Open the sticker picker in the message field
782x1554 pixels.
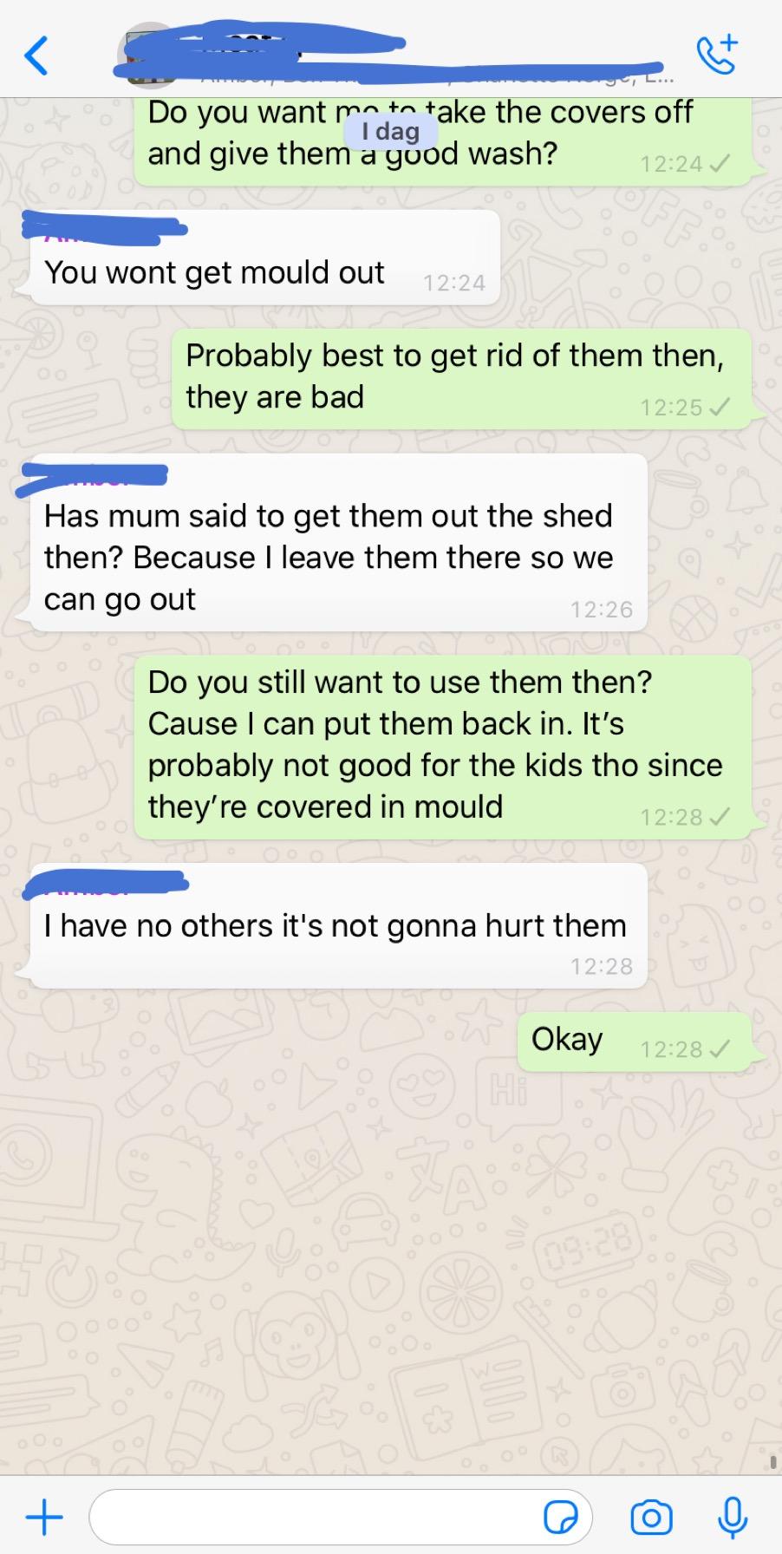point(560,1517)
